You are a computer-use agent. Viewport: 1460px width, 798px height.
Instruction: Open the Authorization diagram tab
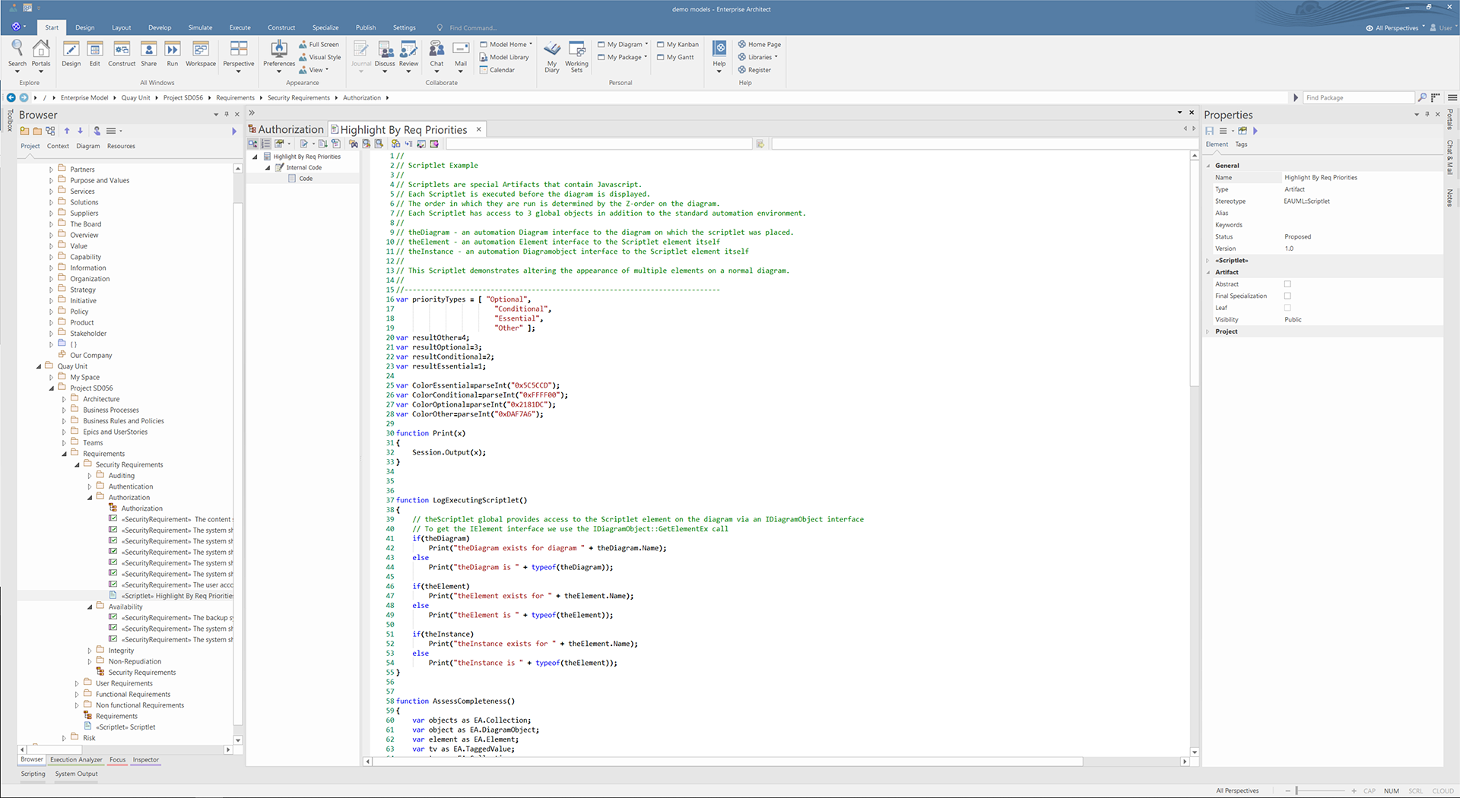click(x=290, y=130)
